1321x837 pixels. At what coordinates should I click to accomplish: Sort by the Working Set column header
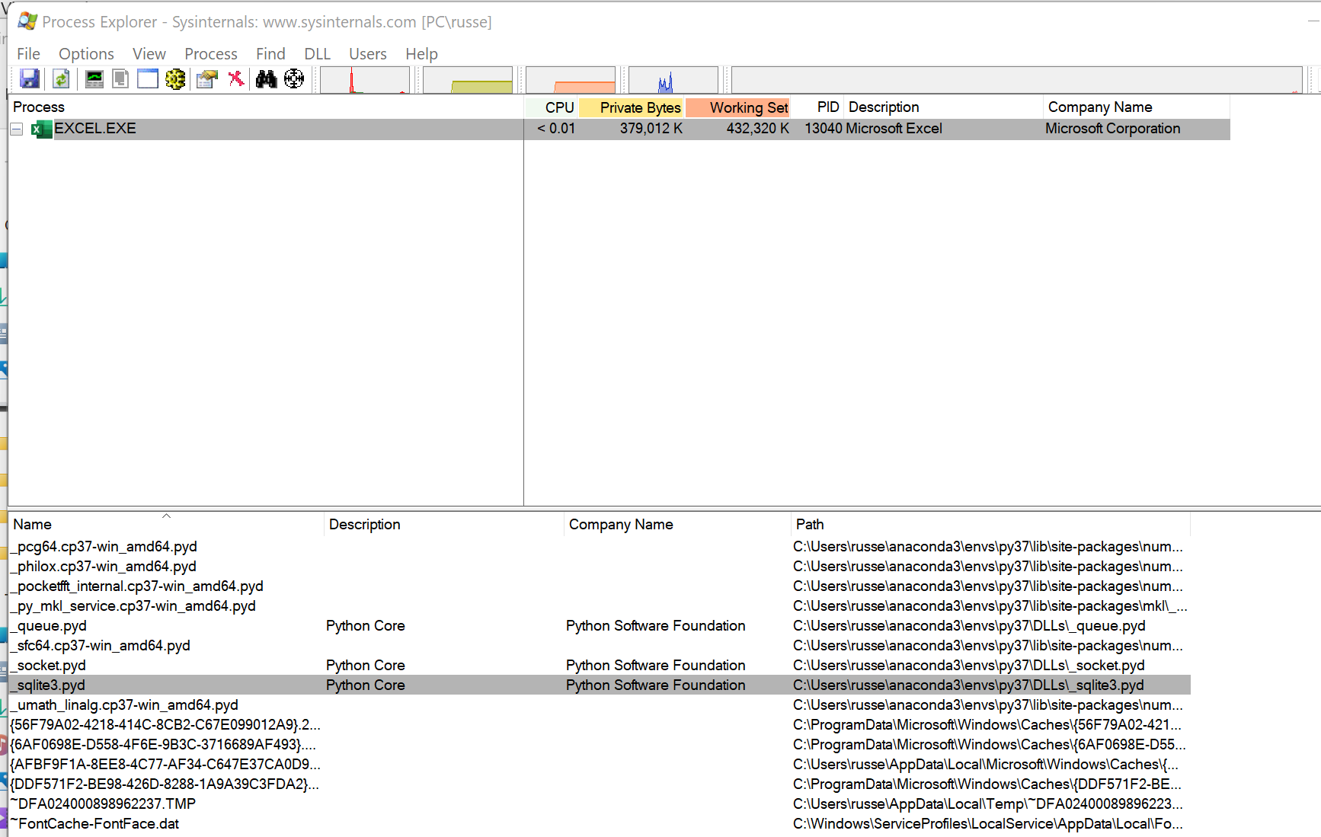738,107
